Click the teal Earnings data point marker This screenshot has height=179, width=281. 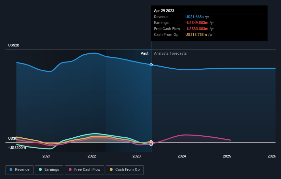pyautogui.click(x=151, y=145)
